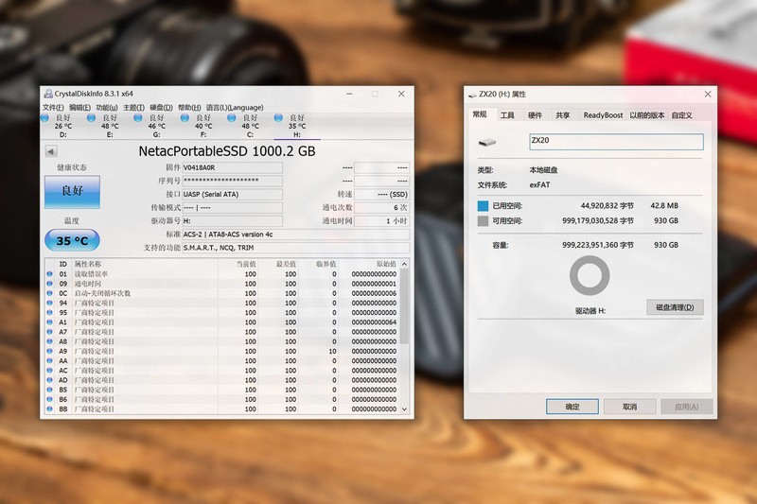This screenshot has width=757, height=504.
Task: Click the blue 已用空间 color swatch
Action: click(x=483, y=206)
